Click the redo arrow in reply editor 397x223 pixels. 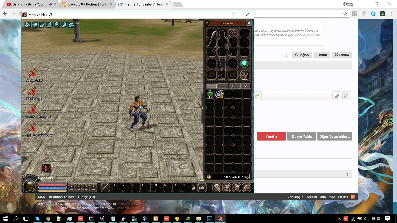(257, 96)
